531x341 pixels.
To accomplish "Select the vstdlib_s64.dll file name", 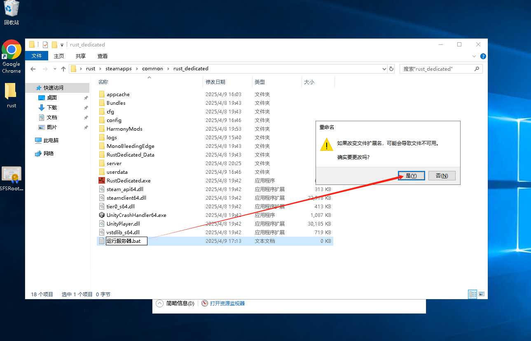I will (x=123, y=232).
